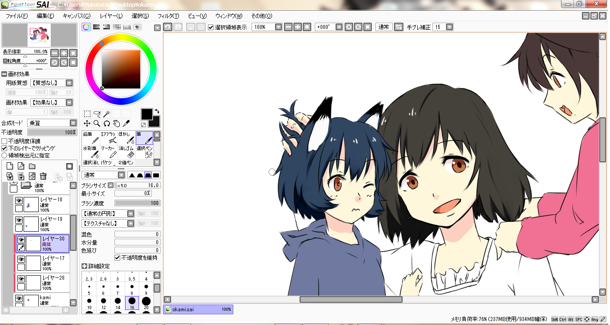Hide レイヤー19 with its eye icon

click(x=19, y=221)
